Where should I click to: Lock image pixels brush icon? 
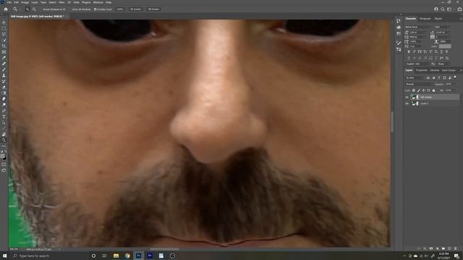[419, 90]
